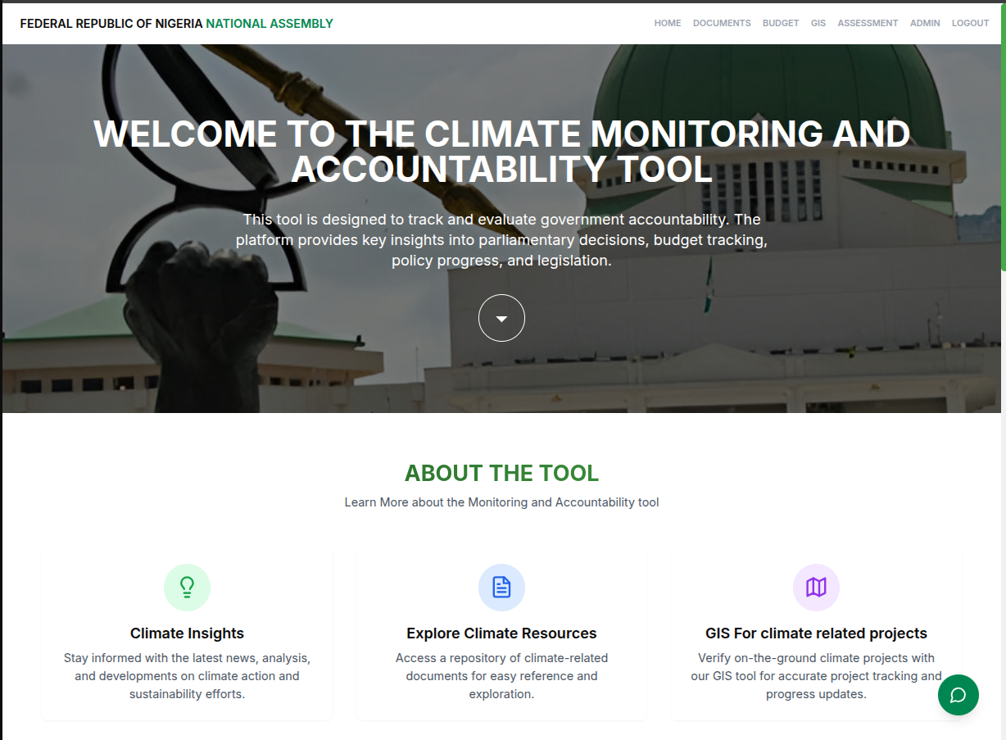Click the blue document Climate Resources icon
Image resolution: width=1006 pixels, height=740 pixels.
(501, 587)
